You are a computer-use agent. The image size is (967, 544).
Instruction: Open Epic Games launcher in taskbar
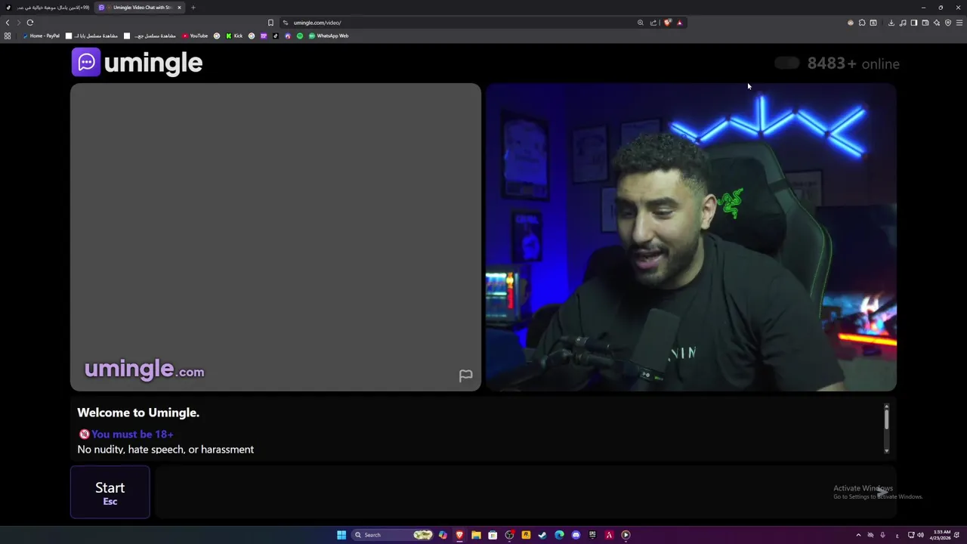point(592,535)
